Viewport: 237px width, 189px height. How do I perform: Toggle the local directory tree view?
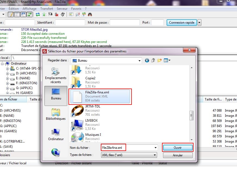point(17,14)
